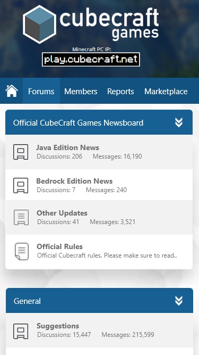Screen dimensions: 199x355
Task: Open the CubeCraft cube logo
Action: pyautogui.click(x=39, y=24)
